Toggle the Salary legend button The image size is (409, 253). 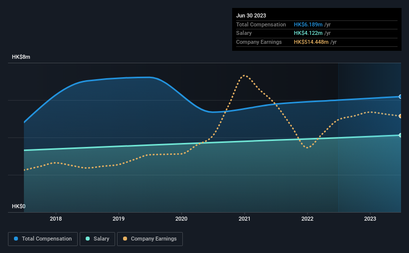[97, 239]
